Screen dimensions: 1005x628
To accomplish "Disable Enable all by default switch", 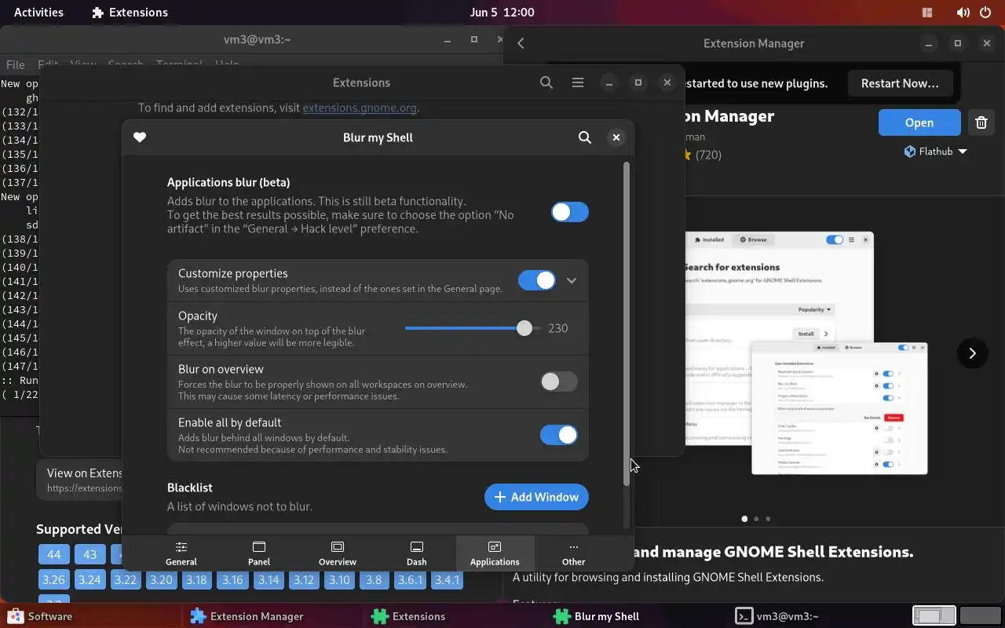I will pos(559,435).
